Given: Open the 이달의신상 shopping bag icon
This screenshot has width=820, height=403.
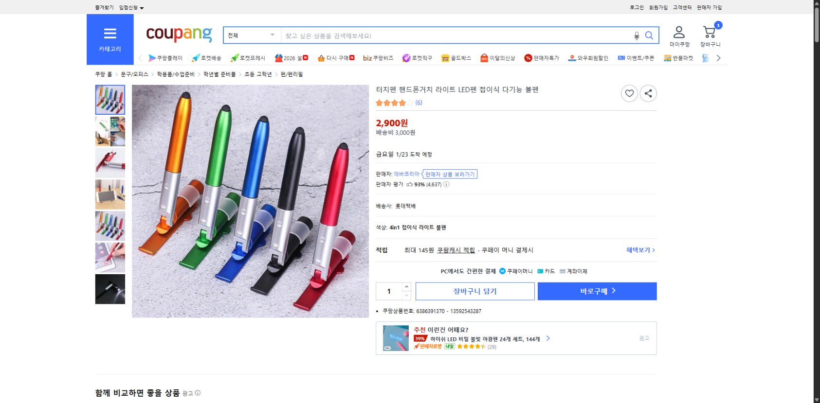Looking at the screenshot, I should point(484,57).
